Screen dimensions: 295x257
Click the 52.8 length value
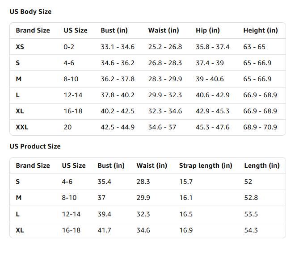pyautogui.click(x=251, y=198)
